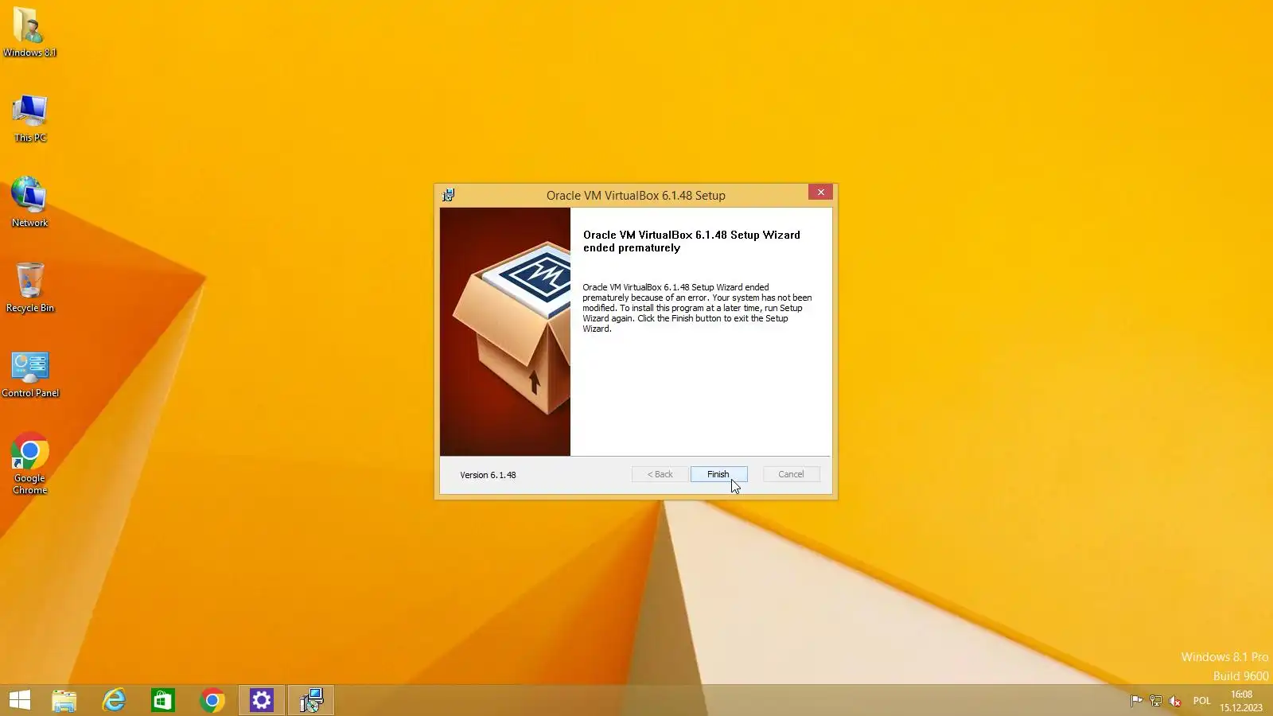Click the 'Oracle VM VirtualBox 6.1.48 Setup' title text
Image resolution: width=1273 pixels, height=716 pixels.
(636, 196)
